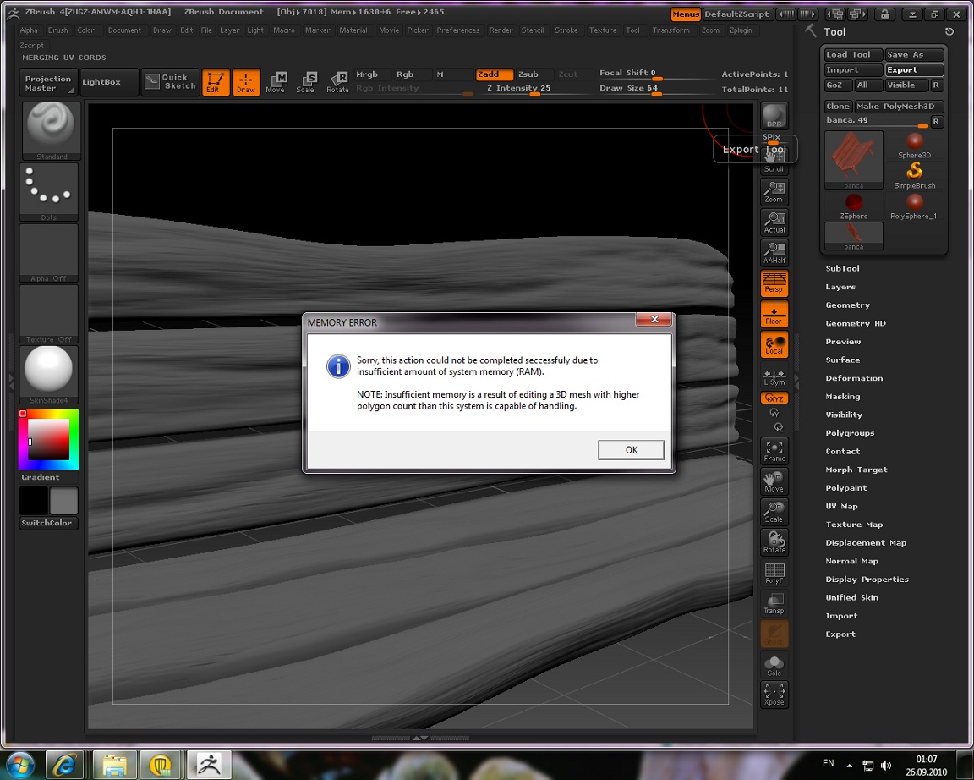Open the Texture Off selector
The image size is (974, 780).
49,314
